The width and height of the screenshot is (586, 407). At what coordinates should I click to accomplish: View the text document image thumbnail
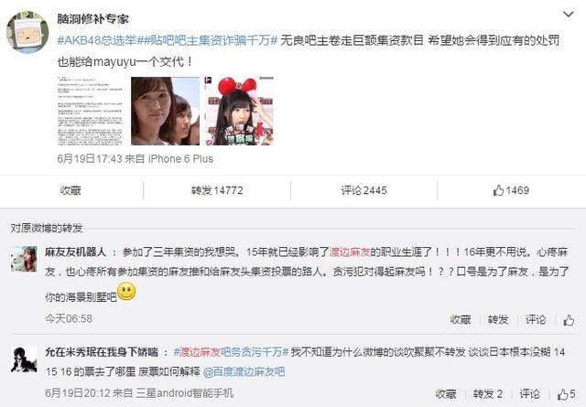coord(90,111)
